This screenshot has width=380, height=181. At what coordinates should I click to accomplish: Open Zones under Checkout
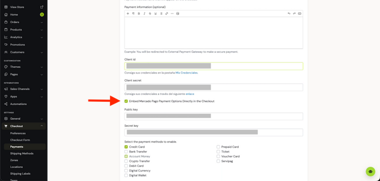pyautogui.click(x=14, y=160)
